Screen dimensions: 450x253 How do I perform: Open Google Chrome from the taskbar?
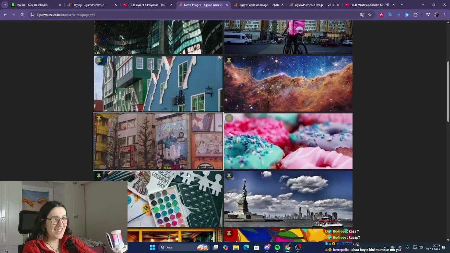pyautogui.click(x=288, y=247)
